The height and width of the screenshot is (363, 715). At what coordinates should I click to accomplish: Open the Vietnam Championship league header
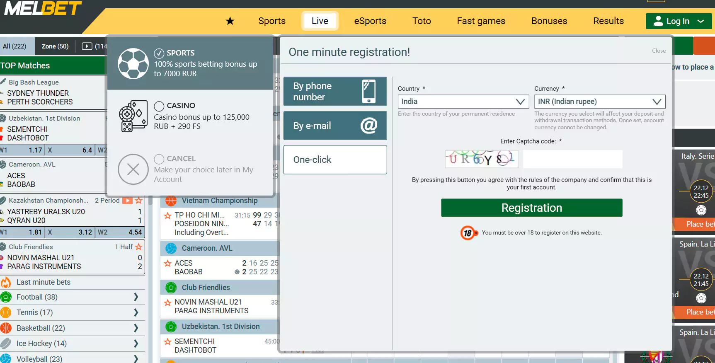220,201
